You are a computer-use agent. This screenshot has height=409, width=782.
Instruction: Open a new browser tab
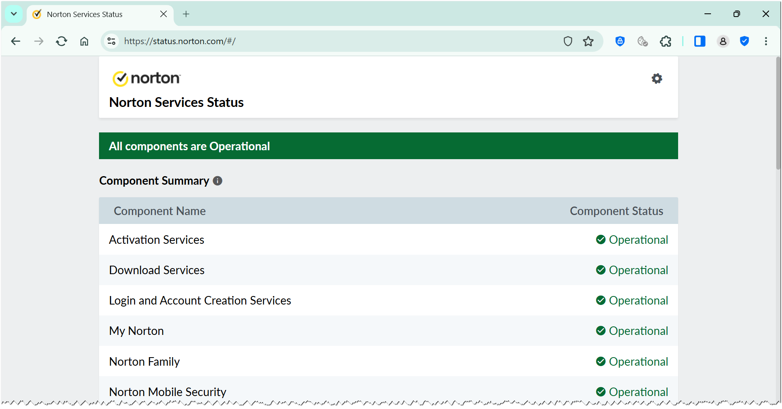click(x=186, y=14)
